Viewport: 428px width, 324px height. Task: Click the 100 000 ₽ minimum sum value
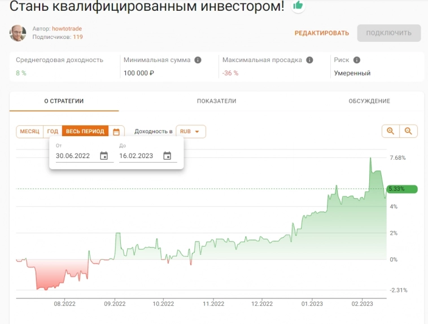pyautogui.click(x=139, y=73)
